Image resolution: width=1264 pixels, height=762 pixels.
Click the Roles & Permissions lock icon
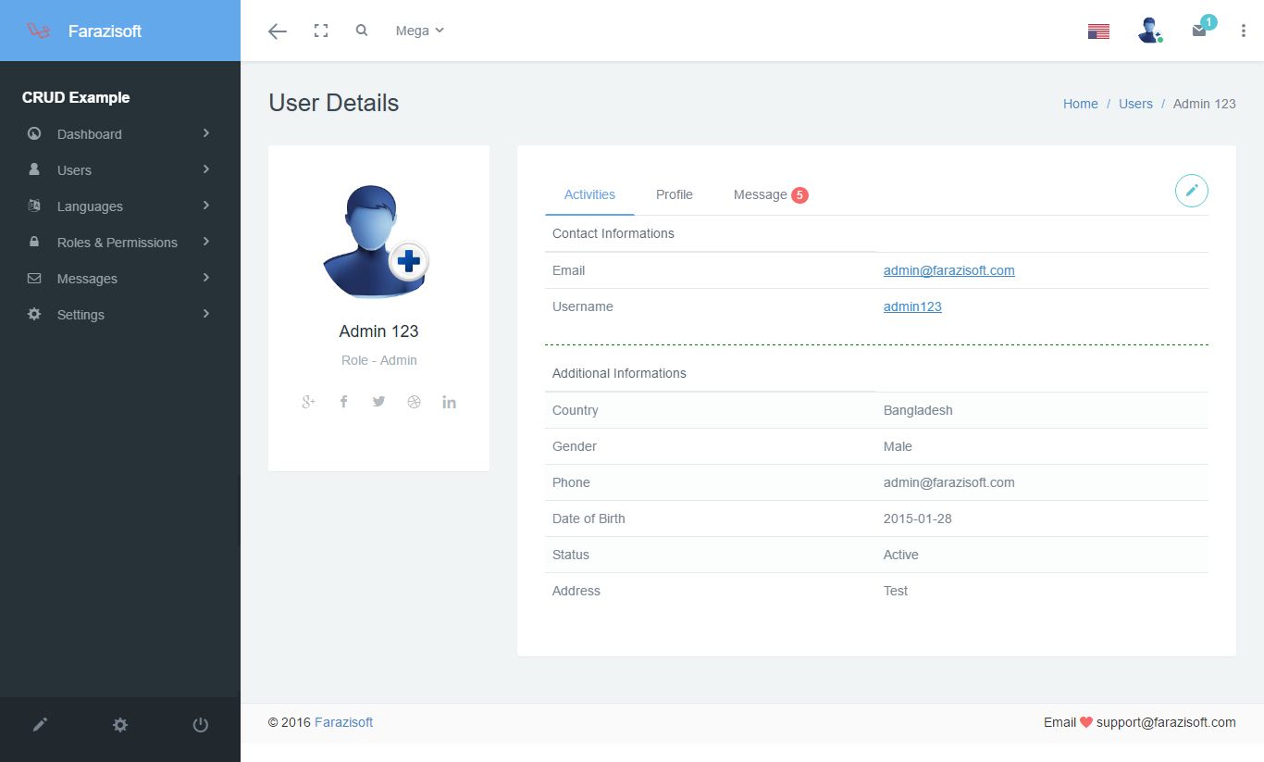34,242
